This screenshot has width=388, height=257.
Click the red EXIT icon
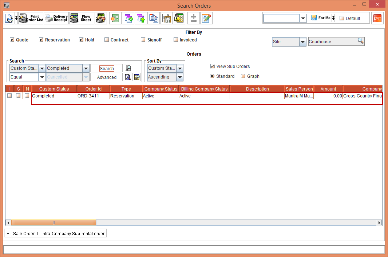tap(377, 18)
